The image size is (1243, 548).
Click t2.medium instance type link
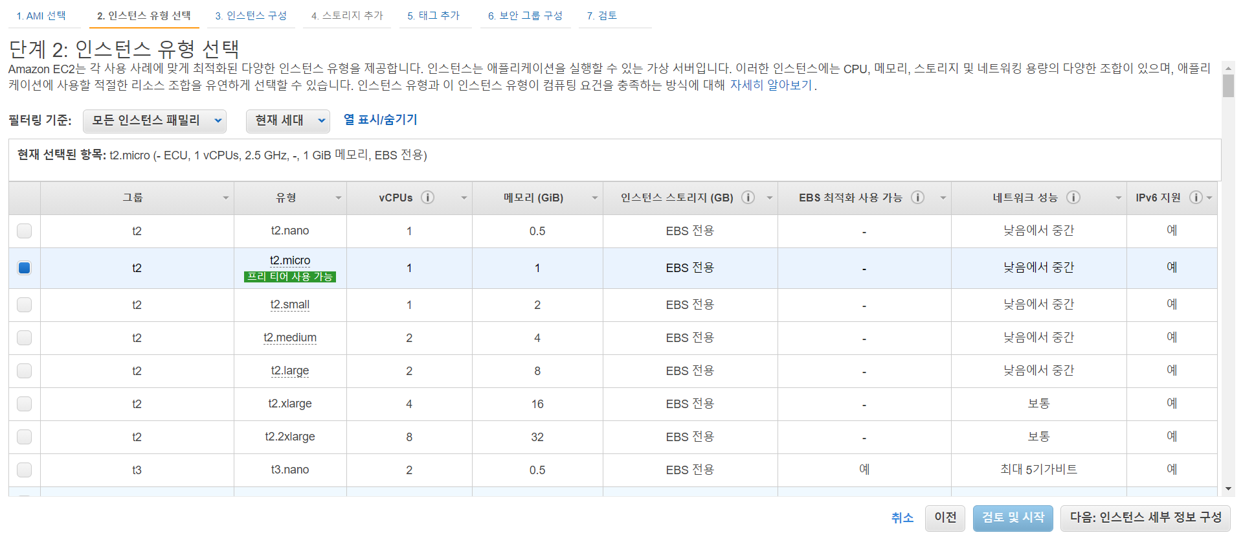[290, 337]
